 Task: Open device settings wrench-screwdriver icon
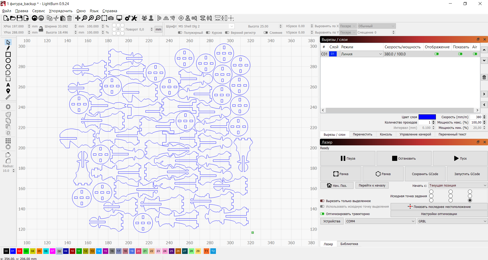134,18
